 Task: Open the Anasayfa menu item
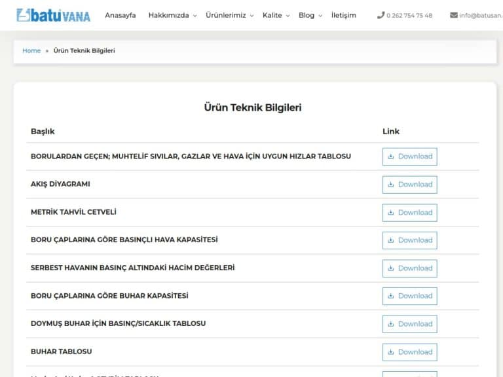tap(121, 15)
